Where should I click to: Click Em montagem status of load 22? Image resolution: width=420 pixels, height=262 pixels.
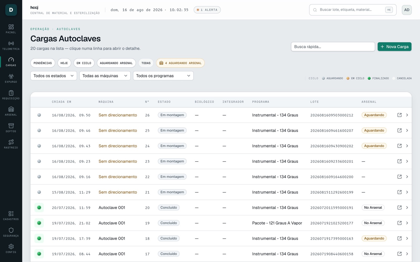click(x=172, y=177)
